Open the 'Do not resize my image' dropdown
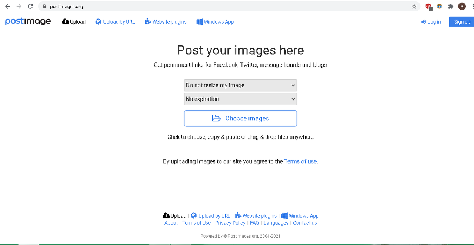Image resolution: width=474 pixels, height=245 pixels. click(x=240, y=85)
